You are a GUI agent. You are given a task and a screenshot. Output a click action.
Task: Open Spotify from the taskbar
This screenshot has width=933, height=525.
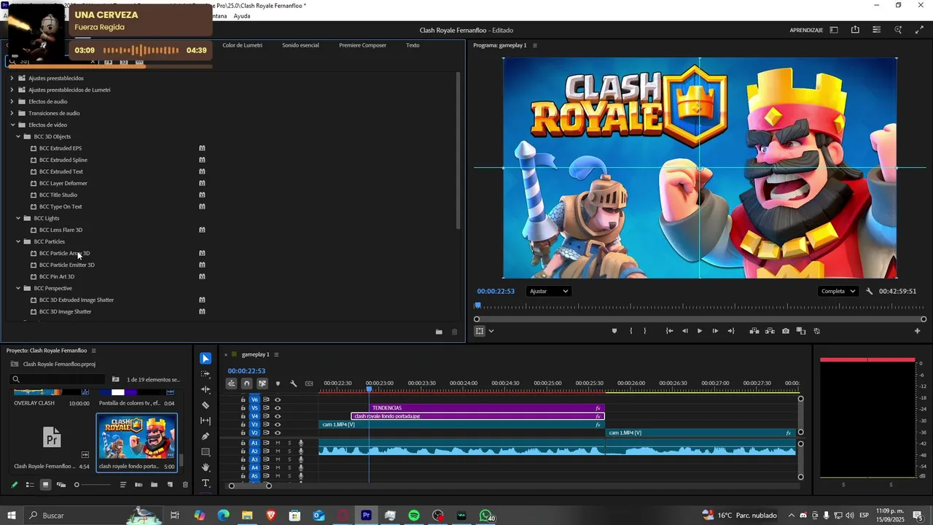414,516
